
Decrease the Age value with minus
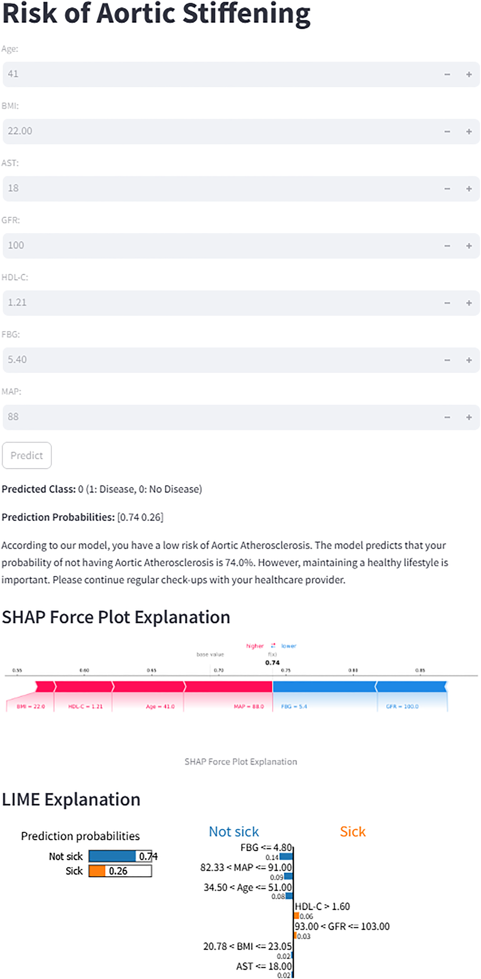coord(447,74)
